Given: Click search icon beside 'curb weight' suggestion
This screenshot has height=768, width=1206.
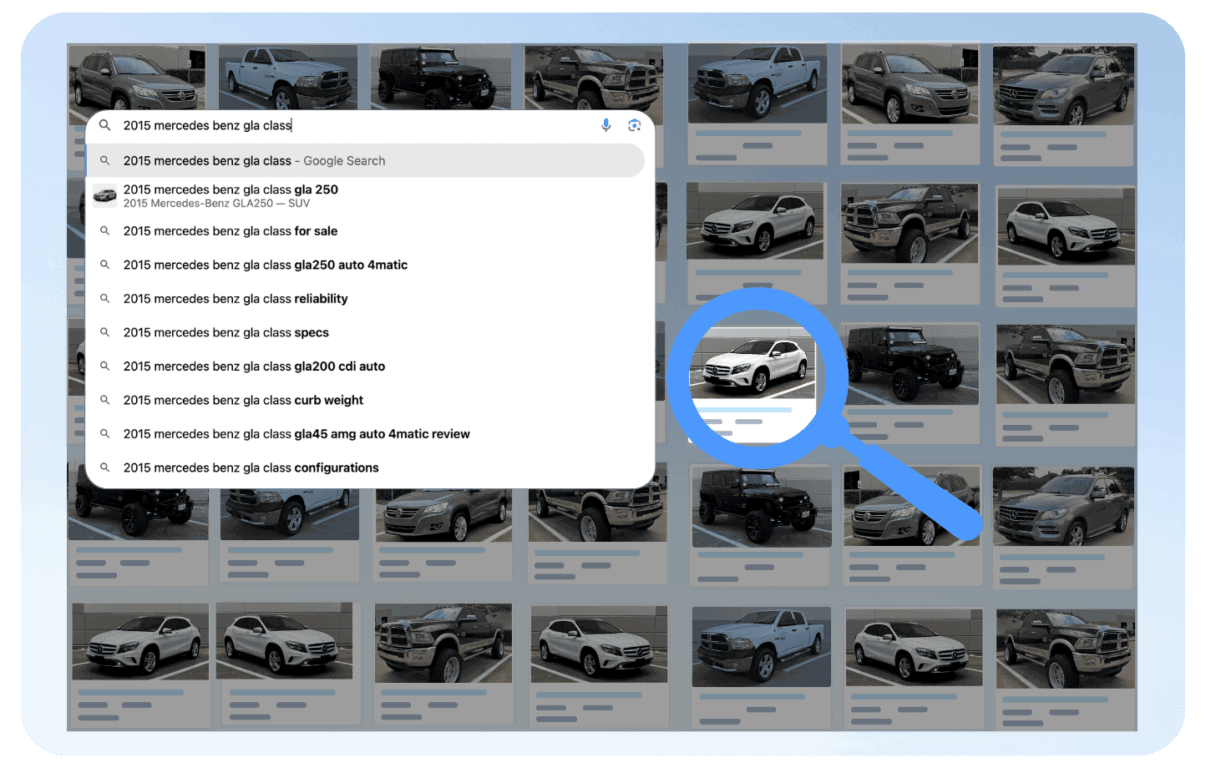Looking at the screenshot, I should point(105,401).
